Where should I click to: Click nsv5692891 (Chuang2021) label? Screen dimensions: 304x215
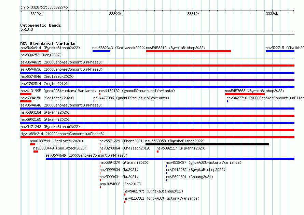pos(190,177)
